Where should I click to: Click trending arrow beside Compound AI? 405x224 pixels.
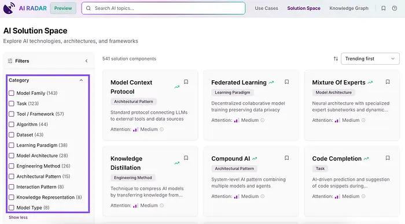click(x=255, y=159)
